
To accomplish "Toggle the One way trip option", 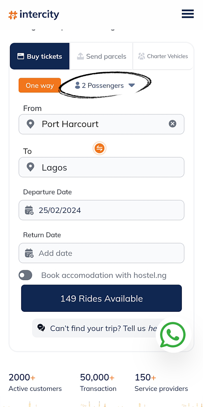I will pyautogui.click(x=40, y=85).
